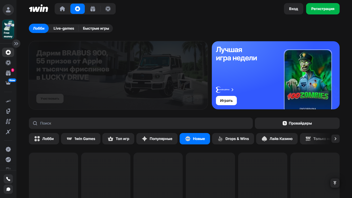Select the Лобби category chip
Screen dimensions: 352x198
[x=44, y=139]
